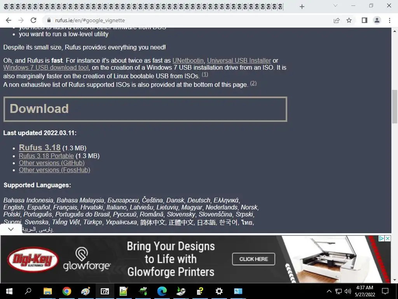Go forward to the next page
This screenshot has width=398, height=299.
coord(21,20)
